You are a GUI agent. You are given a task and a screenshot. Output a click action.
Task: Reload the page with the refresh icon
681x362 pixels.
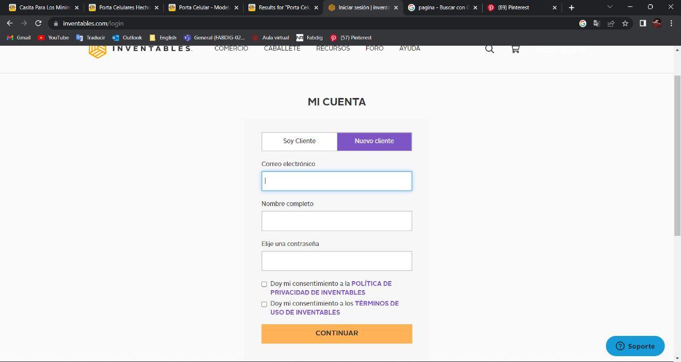(x=38, y=23)
